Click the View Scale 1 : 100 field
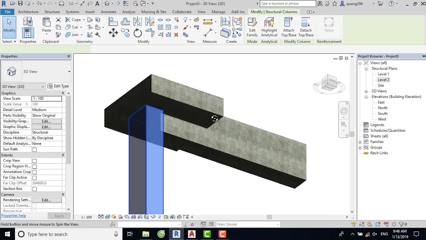 (47, 99)
